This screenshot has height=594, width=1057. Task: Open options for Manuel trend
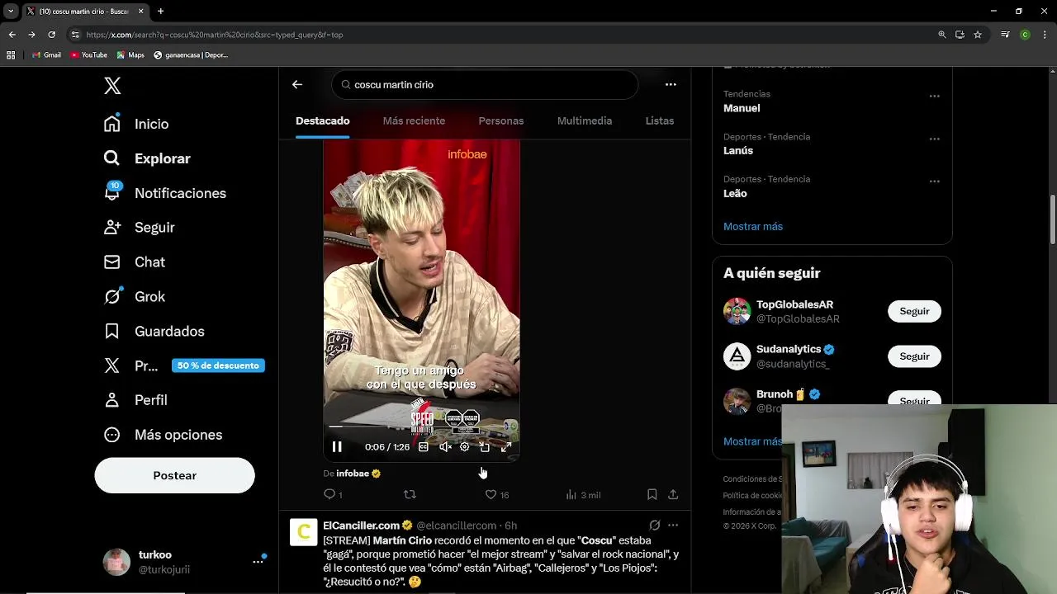pyautogui.click(x=935, y=97)
